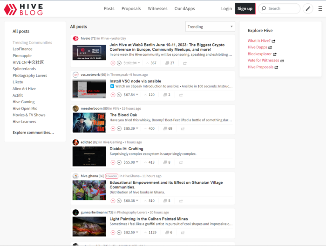Viewport: 326px width, 246px height.
Task: Click the Sign up button
Action: click(245, 8)
